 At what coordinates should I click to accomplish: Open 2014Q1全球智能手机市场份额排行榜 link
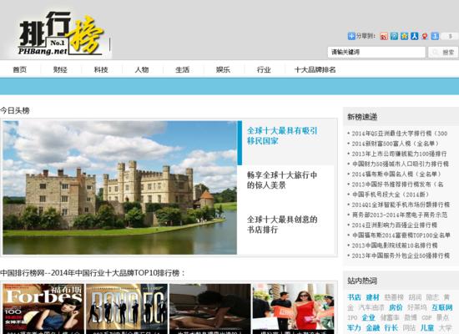coord(401,205)
